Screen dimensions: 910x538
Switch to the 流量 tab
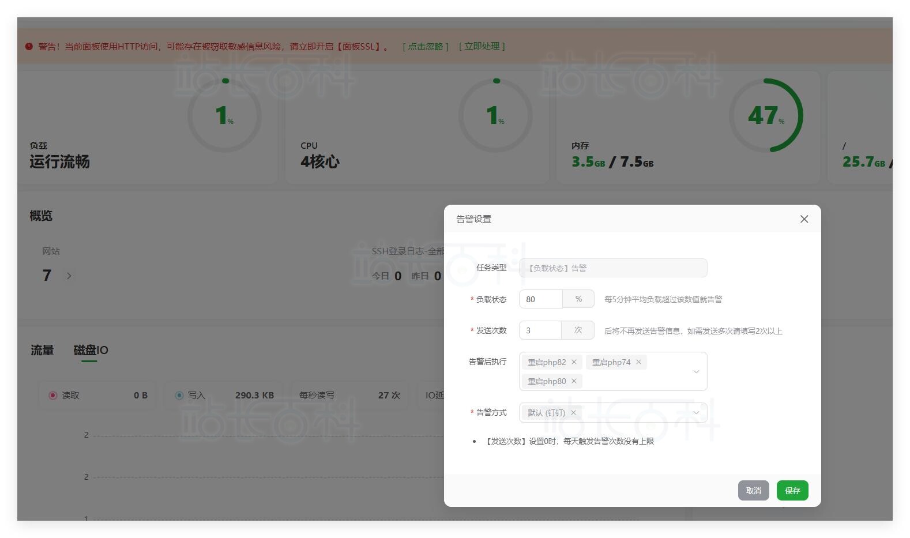42,350
